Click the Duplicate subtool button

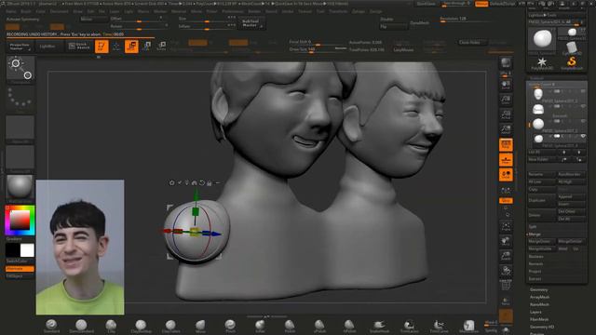(542, 200)
